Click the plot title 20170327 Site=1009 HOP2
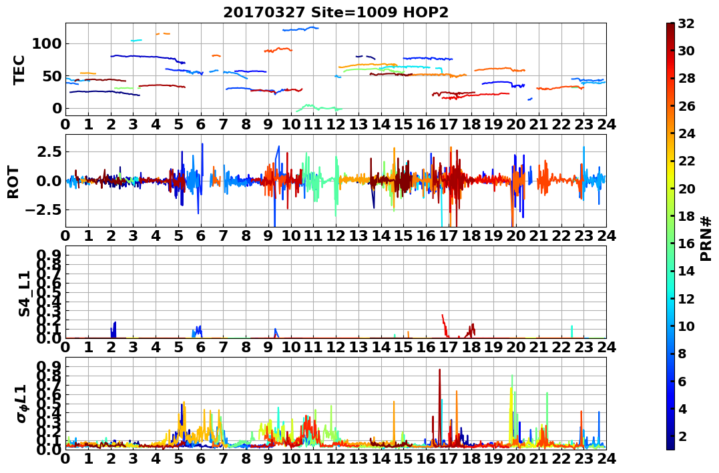Viewport: 719px width, 473px height. tap(336, 13)
